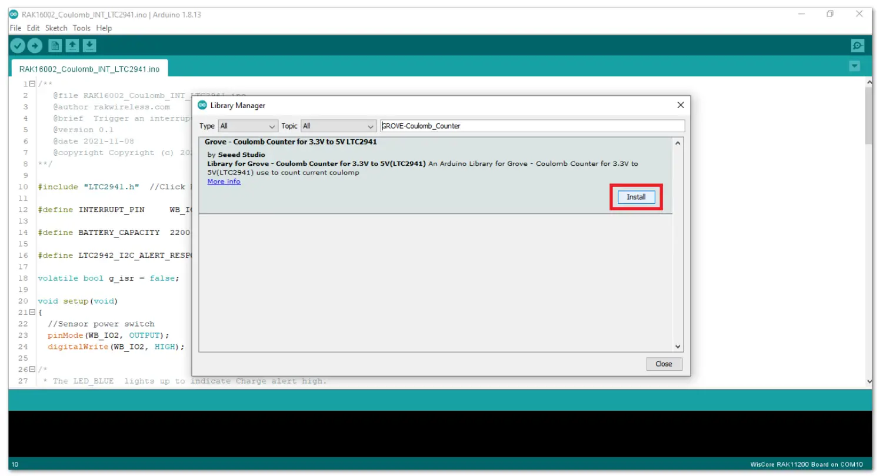
Task: Create a new sketch with the New icon
Action: coord(55,45)
